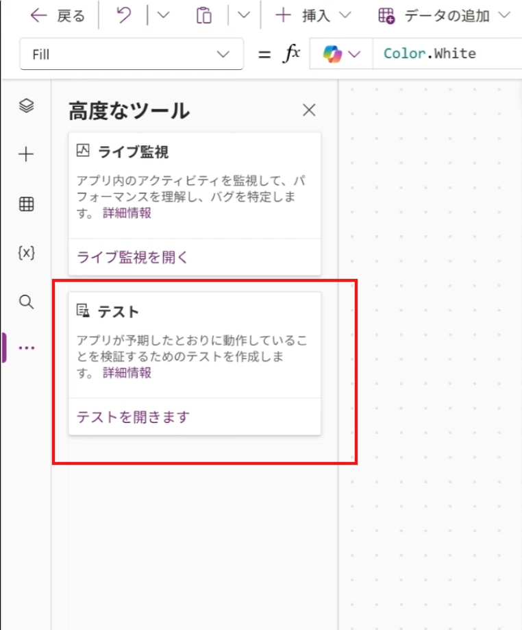This screenshot has width=522, height=630.
Task: Open the 挿入 insert menu
Action: (x=313, y=16)
